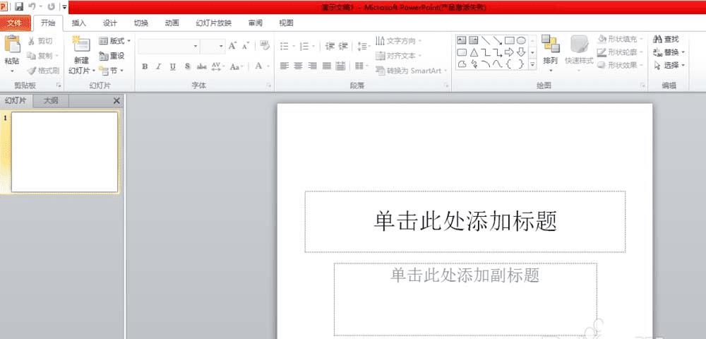Screen dimensions: 706x339
Task: Toggle Italic formatting
Action: 158,66
